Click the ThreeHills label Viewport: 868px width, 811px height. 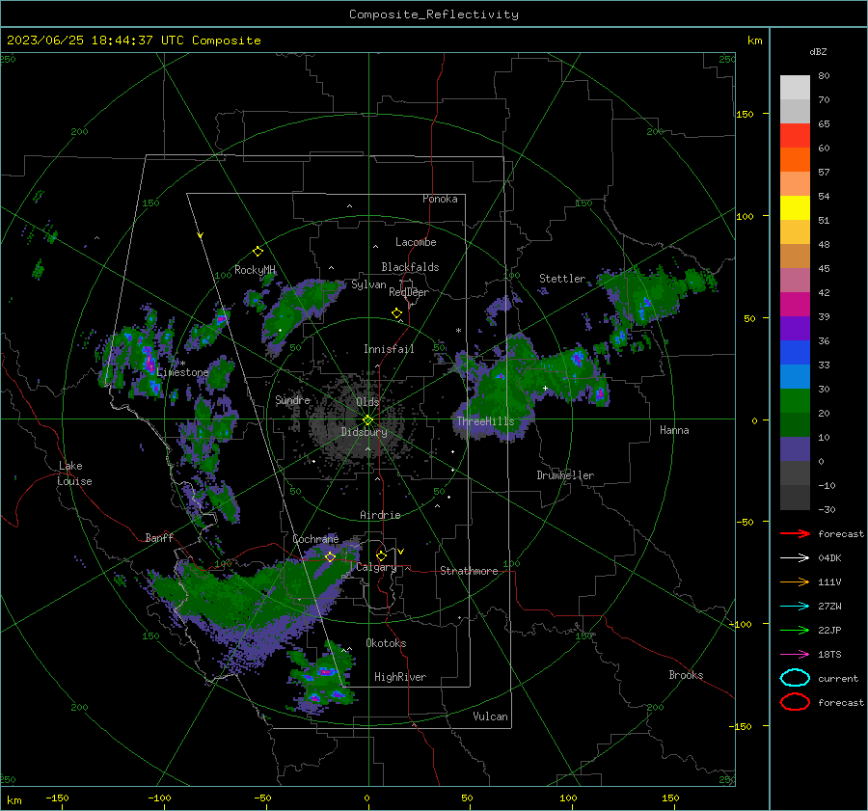(x=485, y=421)
